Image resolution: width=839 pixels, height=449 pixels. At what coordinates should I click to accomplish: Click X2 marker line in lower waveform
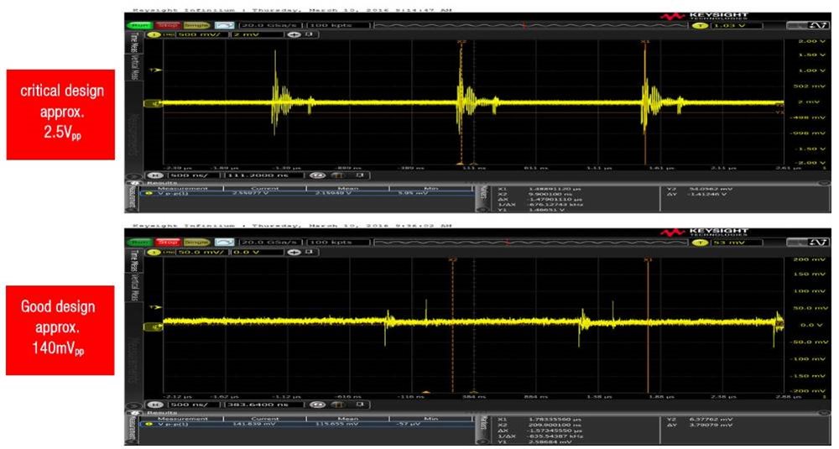453,326
